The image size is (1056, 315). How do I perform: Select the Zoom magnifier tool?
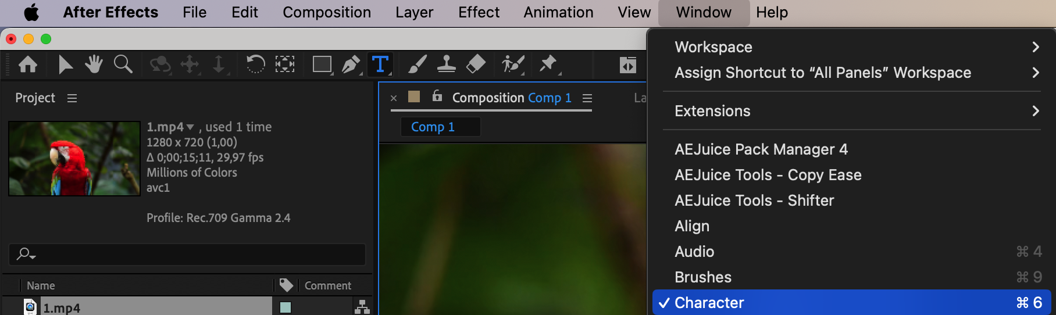pyautogui.click(x=123, y=64)
